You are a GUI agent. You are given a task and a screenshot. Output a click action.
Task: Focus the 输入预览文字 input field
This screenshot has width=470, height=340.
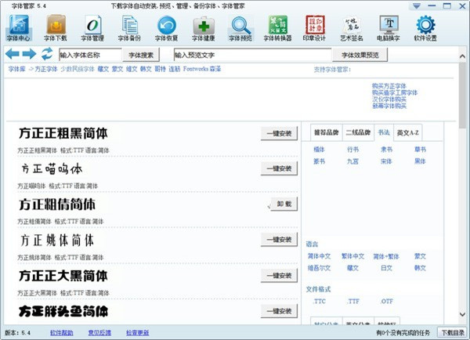point(253,55)
